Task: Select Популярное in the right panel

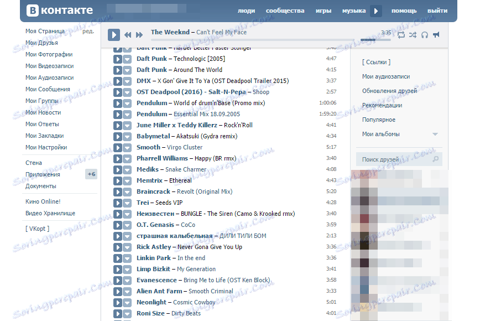Action: pos(379,120)
